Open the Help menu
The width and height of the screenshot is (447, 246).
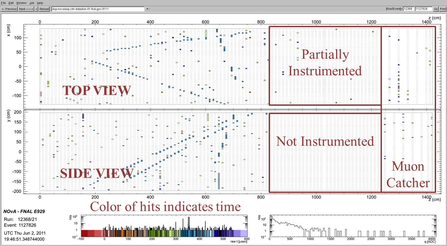pyautogui.click(x=40, y=3)
